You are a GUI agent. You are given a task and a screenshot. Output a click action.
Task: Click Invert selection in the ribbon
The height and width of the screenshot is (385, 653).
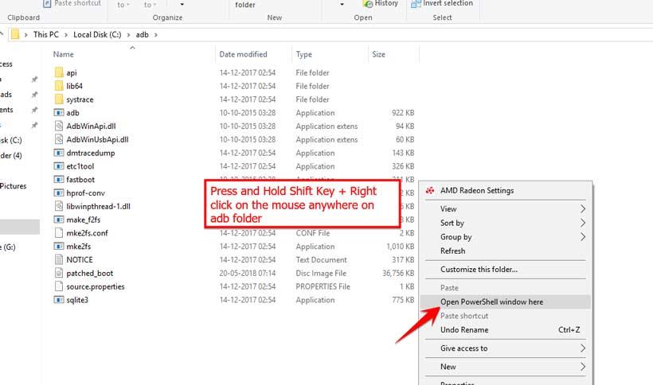[447, 4]
